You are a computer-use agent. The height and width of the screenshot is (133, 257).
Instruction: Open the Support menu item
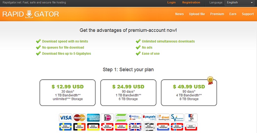click(x=248, y=14)
